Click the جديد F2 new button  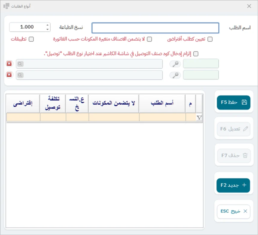pos(233,185)
